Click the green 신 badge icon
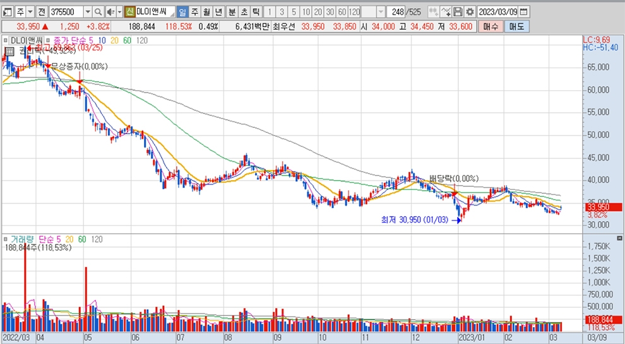 (129, 12)
